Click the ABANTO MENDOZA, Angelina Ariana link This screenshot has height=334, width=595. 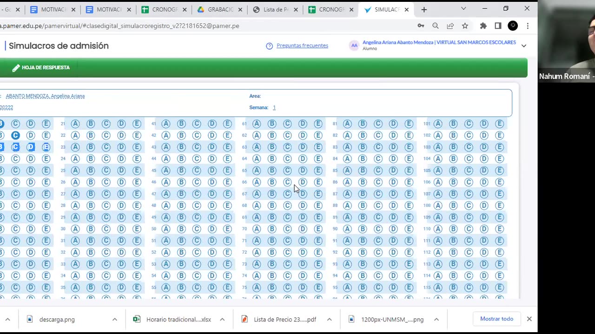[x=45, y=96]
